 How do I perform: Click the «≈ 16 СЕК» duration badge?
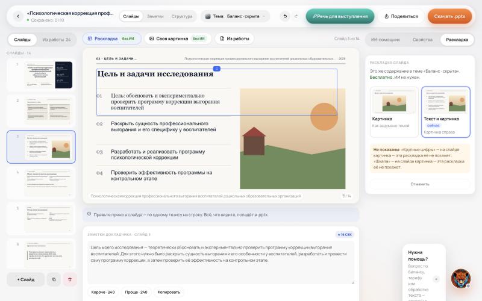(x=345, y=235)
